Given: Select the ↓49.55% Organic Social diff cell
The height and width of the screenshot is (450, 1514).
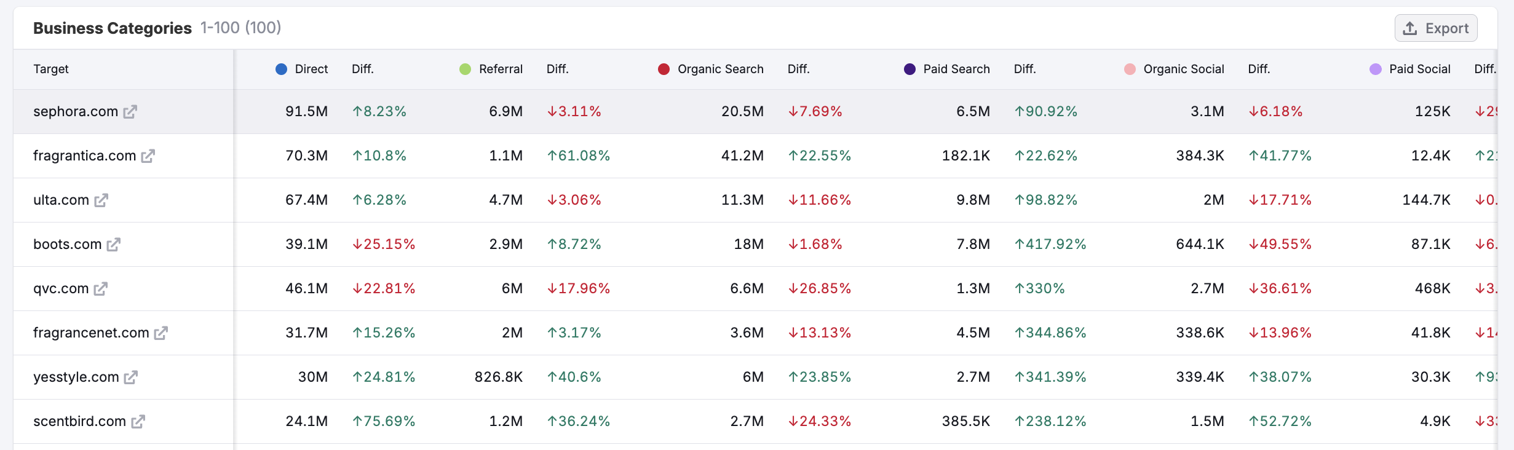Looking at the screenshot, I should [1280, 244].
